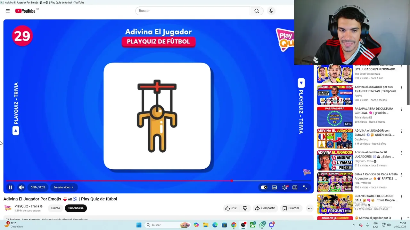The image size is (410, 230).
Task: Open the PlayQuiz - Trivia channel name link
Action: tap(27, 206)
